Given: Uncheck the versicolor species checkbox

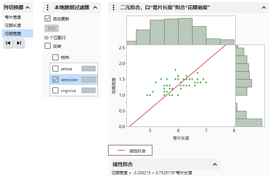Looking at the screenshot, I should pos(55,79).
